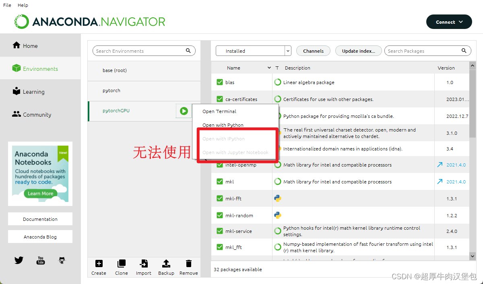Click the 2021.4.0 version link for mkl

pyautogui.click(x=456, y=182)
